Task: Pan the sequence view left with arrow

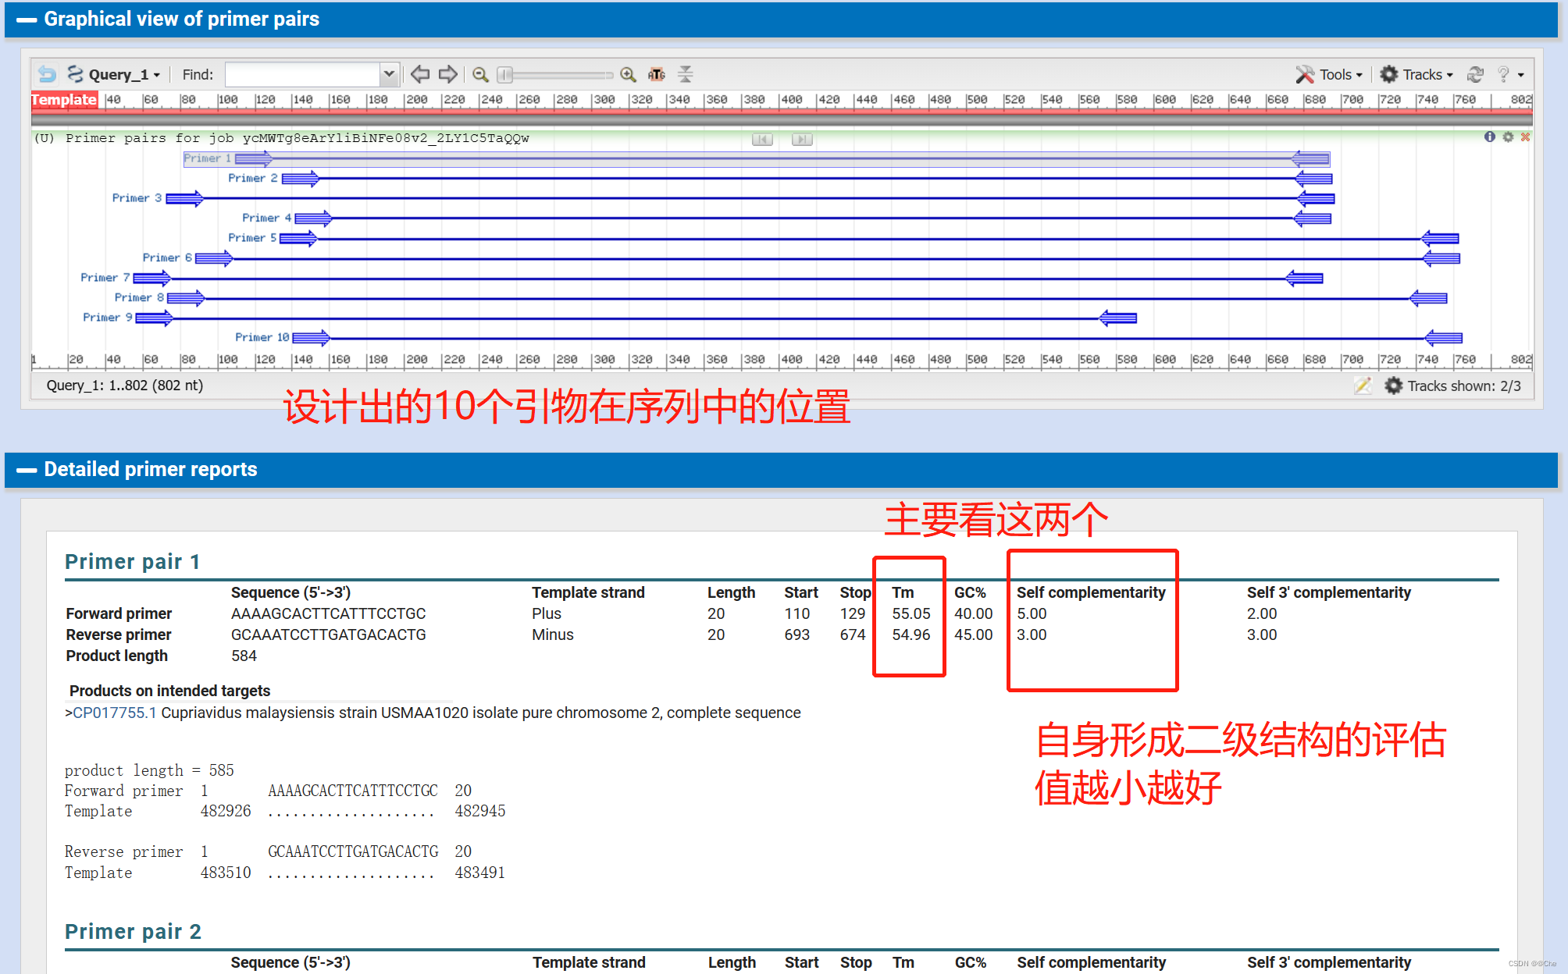Action: click(x=420, y=74)
